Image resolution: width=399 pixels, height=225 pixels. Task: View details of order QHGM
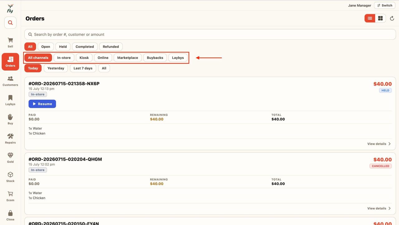[379, 209]
